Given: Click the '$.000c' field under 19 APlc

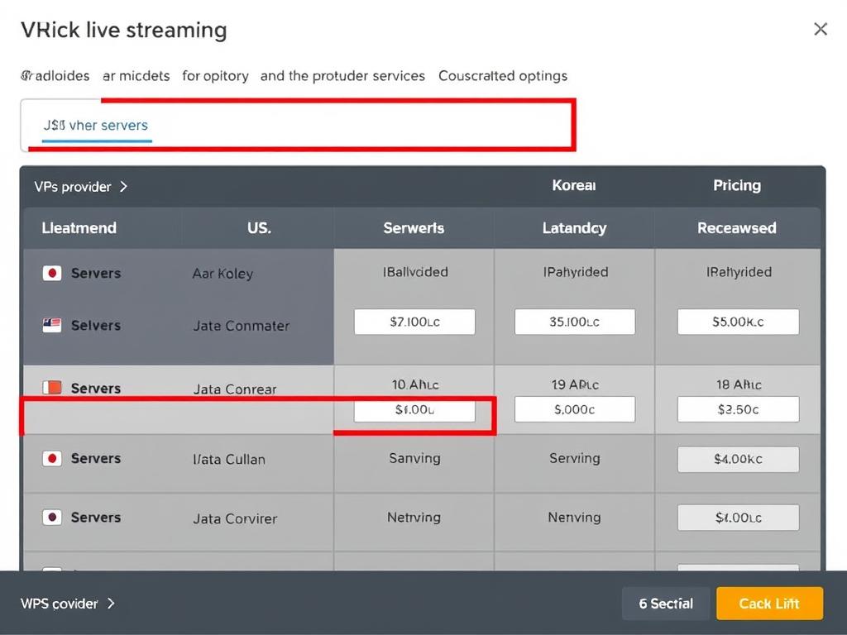Looking at the screenshot, I should 575,410.
